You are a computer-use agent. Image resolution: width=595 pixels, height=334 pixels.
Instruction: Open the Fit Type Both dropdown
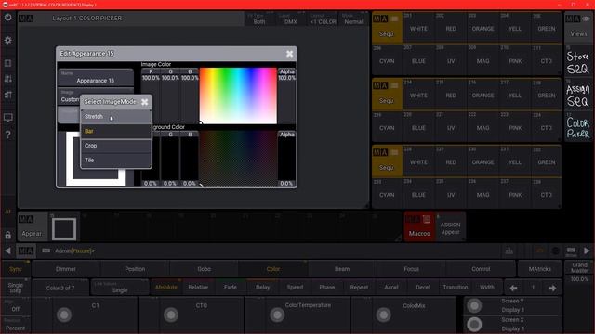pyautogui.click(x=259, y=19)
